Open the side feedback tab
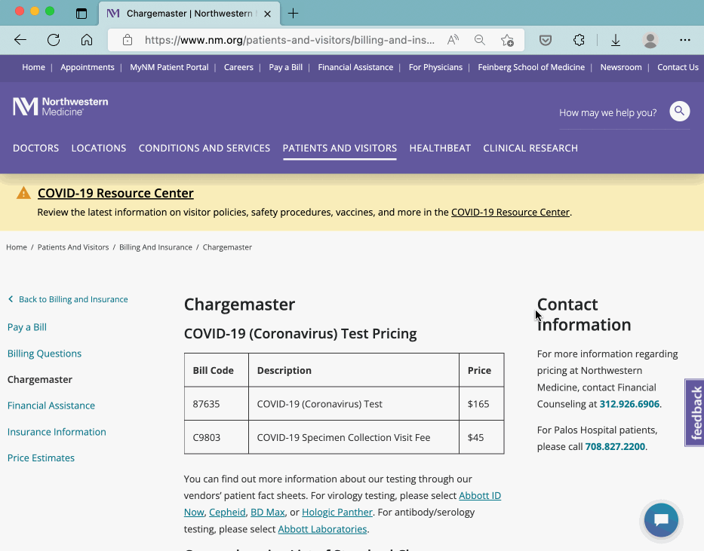Image resolution: width=704 pixels, height=551 pixels. click(x=695, y=412)
